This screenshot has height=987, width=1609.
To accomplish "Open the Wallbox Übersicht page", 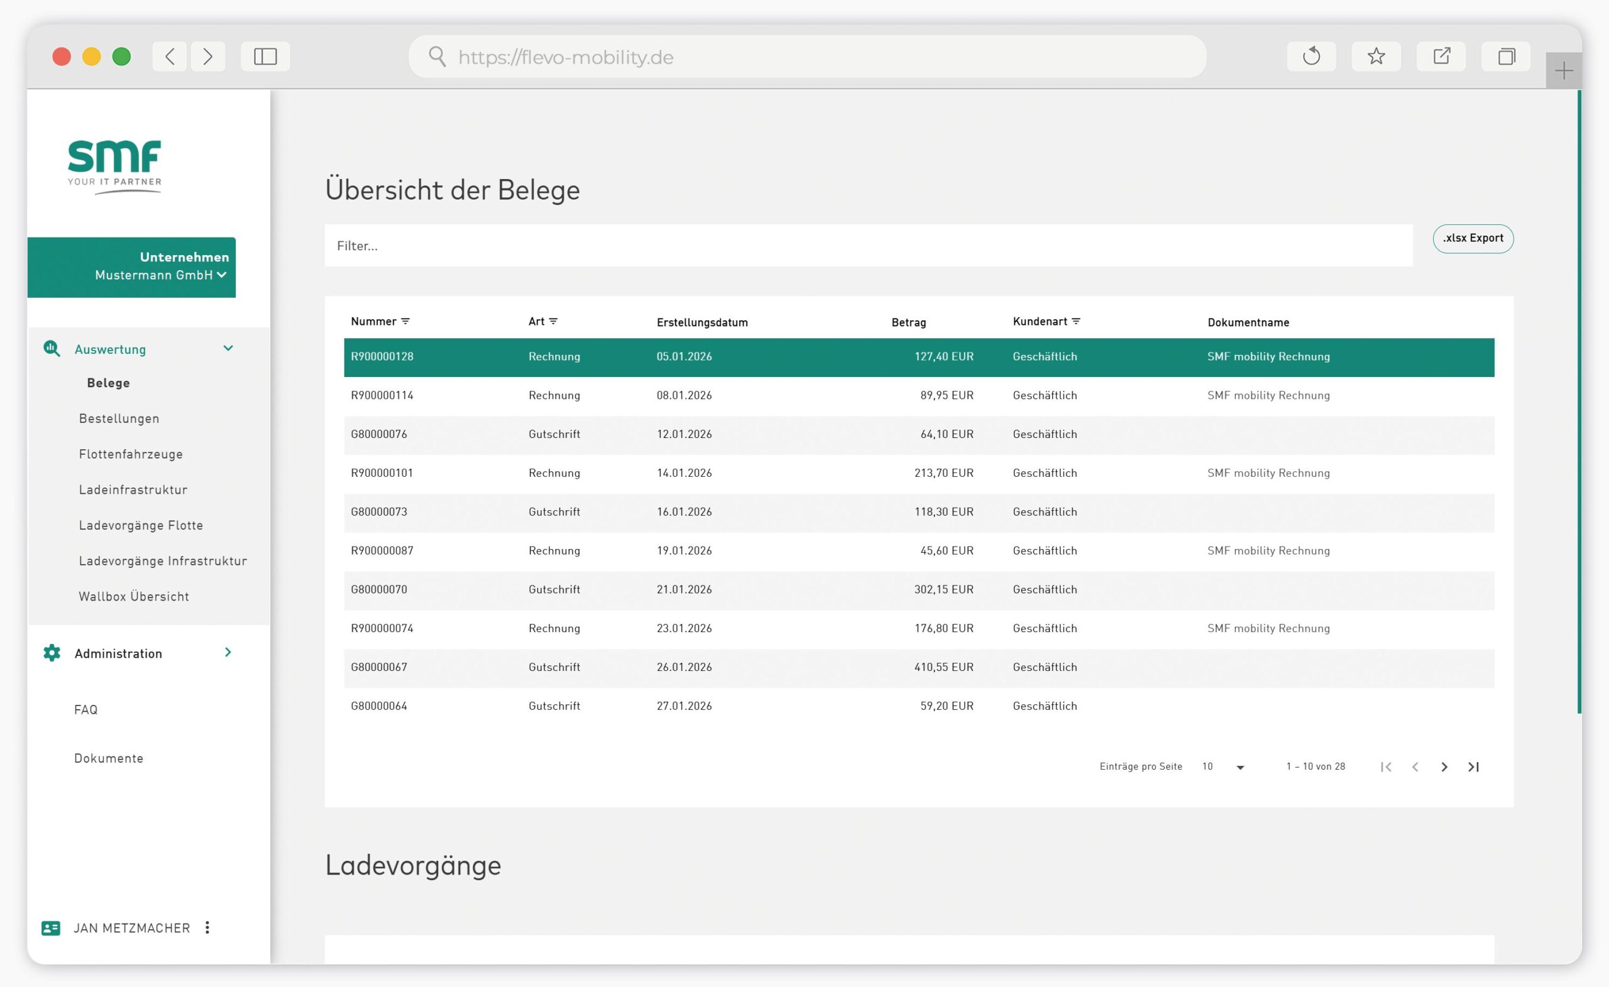I will click(x=133, y=596).
